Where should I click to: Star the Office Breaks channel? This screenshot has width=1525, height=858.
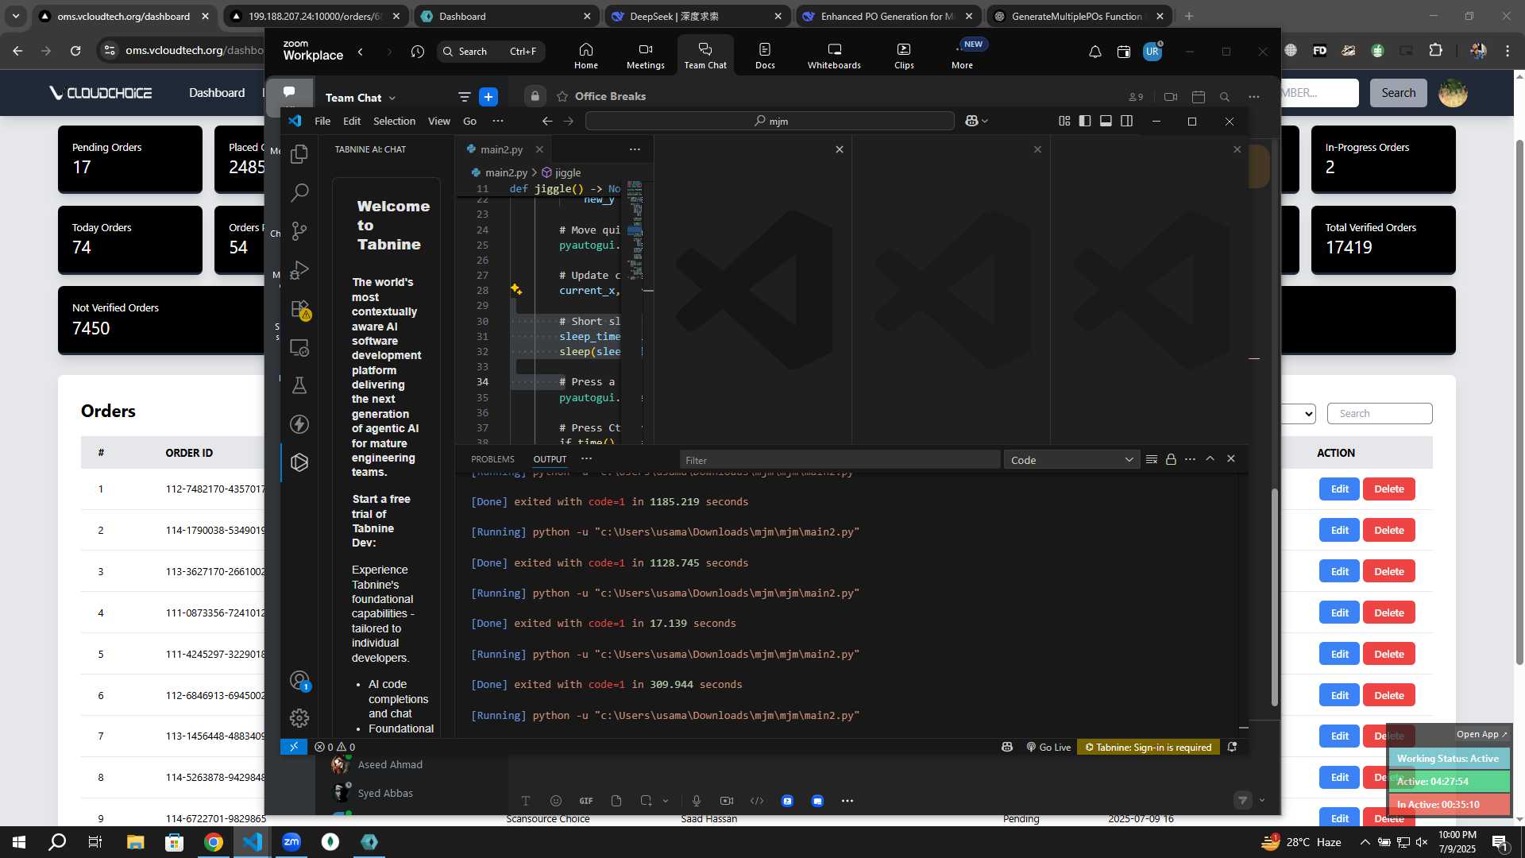pos(562,96)
